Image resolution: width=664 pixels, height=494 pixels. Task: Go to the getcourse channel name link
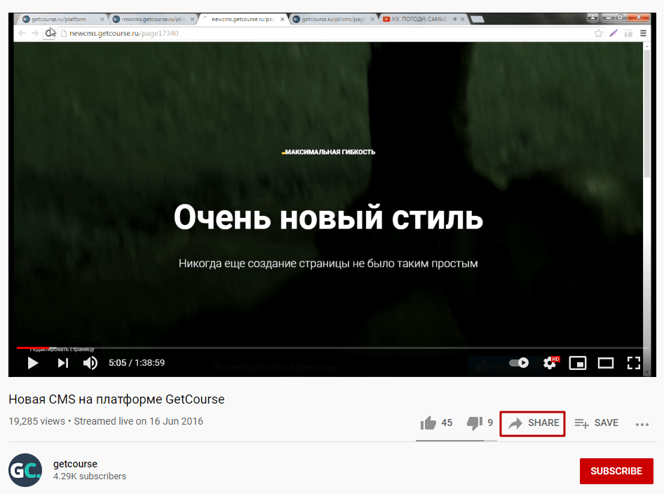point(76,464)
